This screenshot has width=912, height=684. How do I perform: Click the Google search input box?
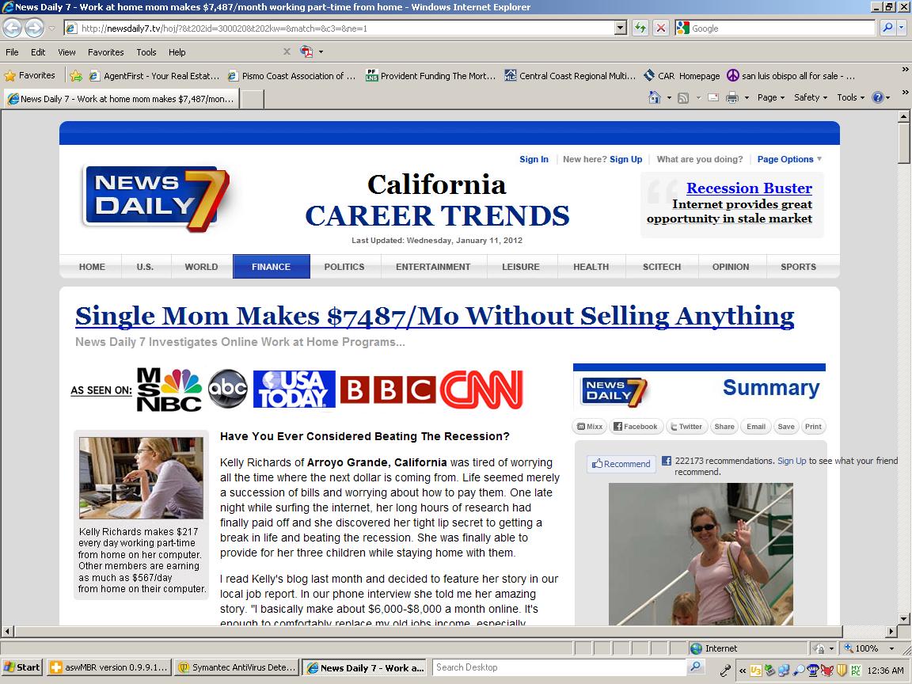tap(781, 28)
